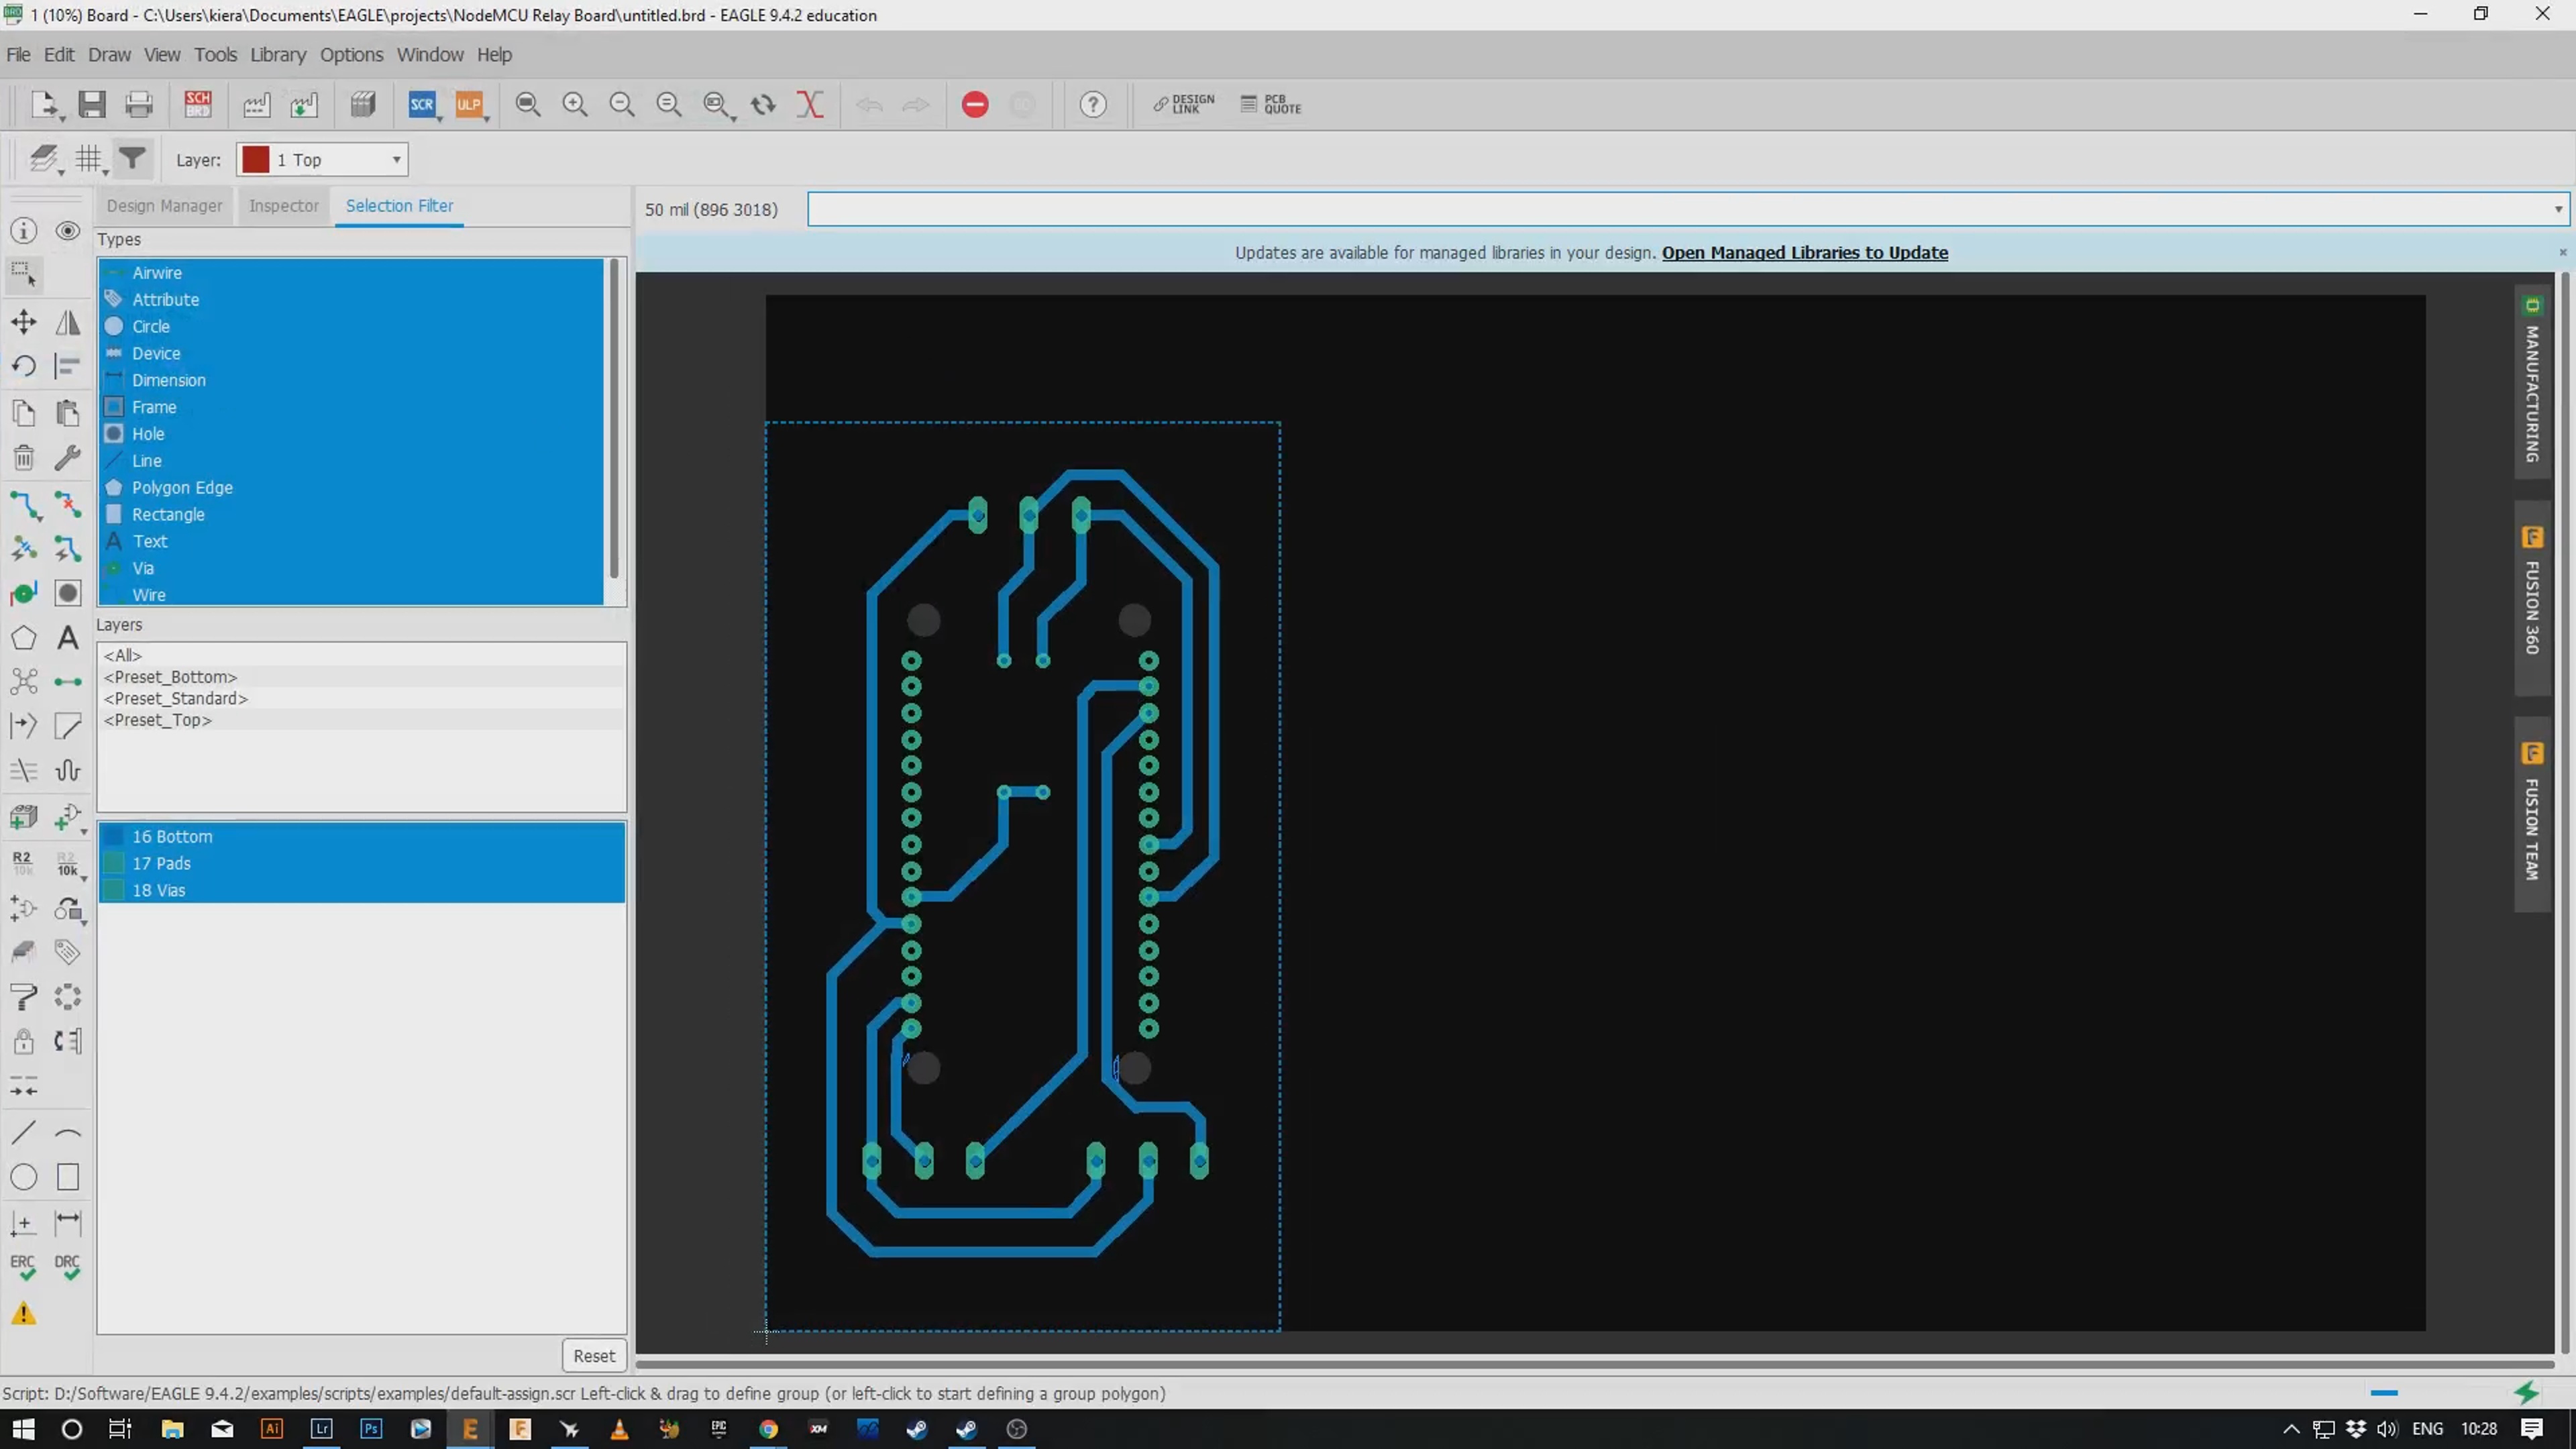This screenshot has width=2576, height=1449.
Task: Select the Polygon tool
Action: 24,638
